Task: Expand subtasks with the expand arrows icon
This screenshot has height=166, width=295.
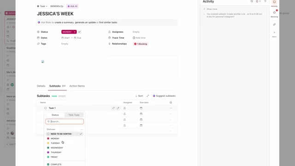Action: [x=147, y=96]
